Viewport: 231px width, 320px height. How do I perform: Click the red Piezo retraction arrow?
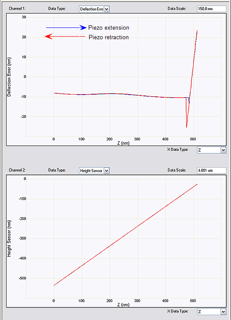pos(65,37)
